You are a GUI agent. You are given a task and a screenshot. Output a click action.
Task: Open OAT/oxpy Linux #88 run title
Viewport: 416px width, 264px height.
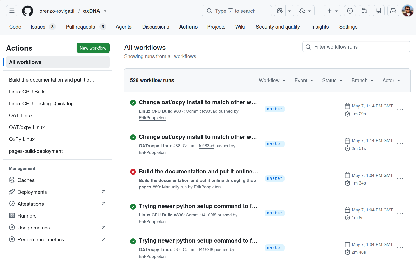(x=198, y=137)
